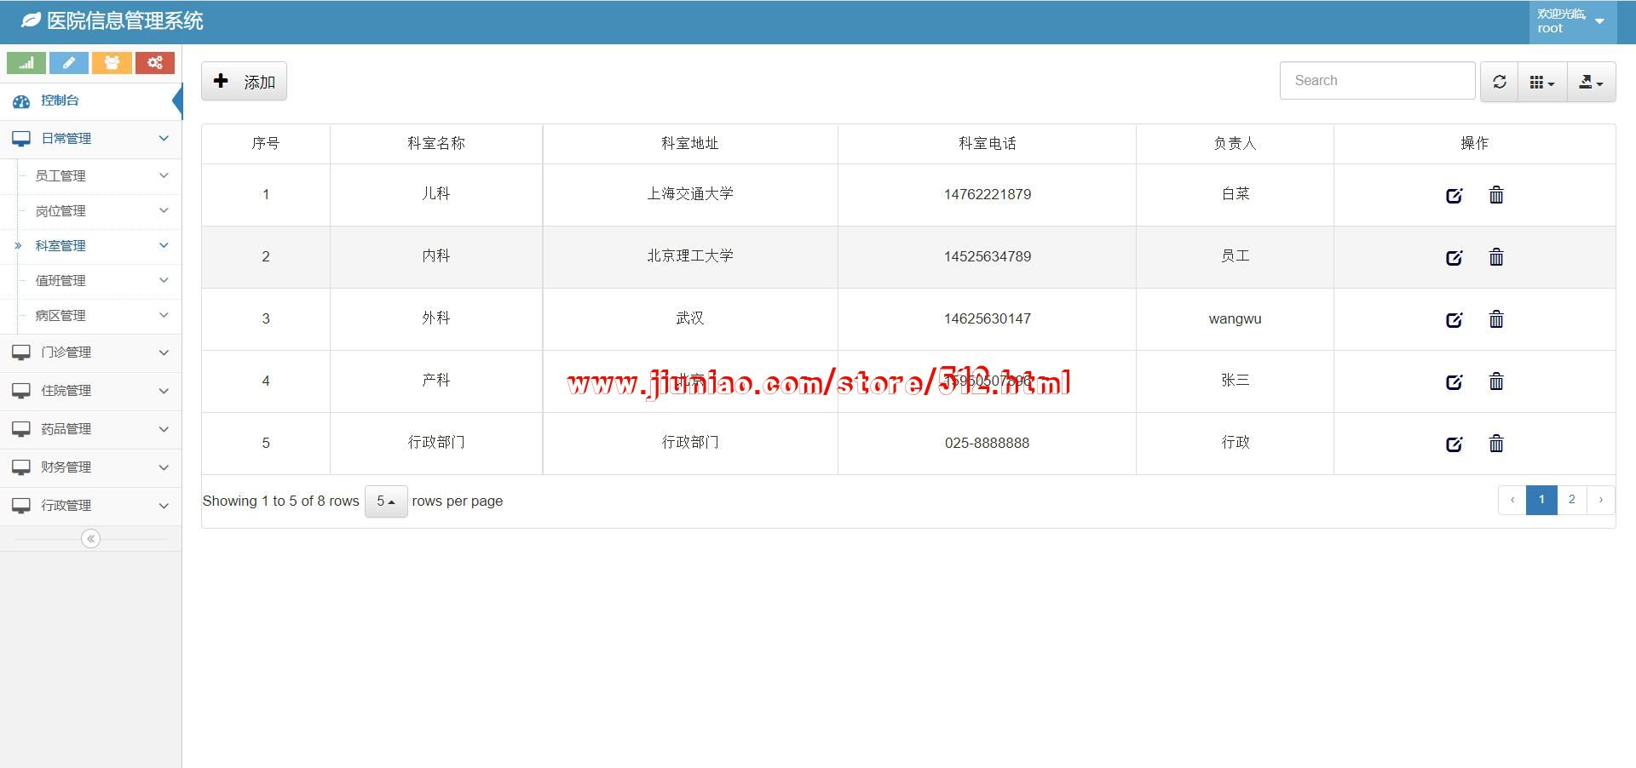Expand the 财务管理 menu
This screenshot has height=768, width=1636.
point(90,467)
